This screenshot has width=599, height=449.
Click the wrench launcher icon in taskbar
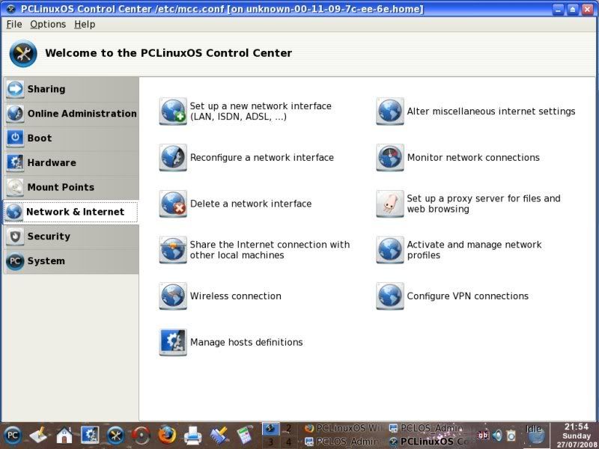click(x=115, y=436)
